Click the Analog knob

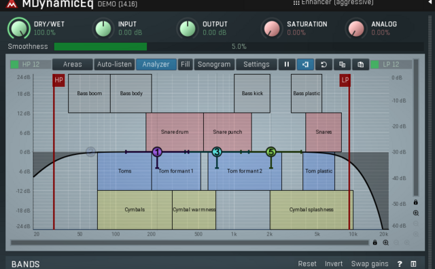point(356,28)
